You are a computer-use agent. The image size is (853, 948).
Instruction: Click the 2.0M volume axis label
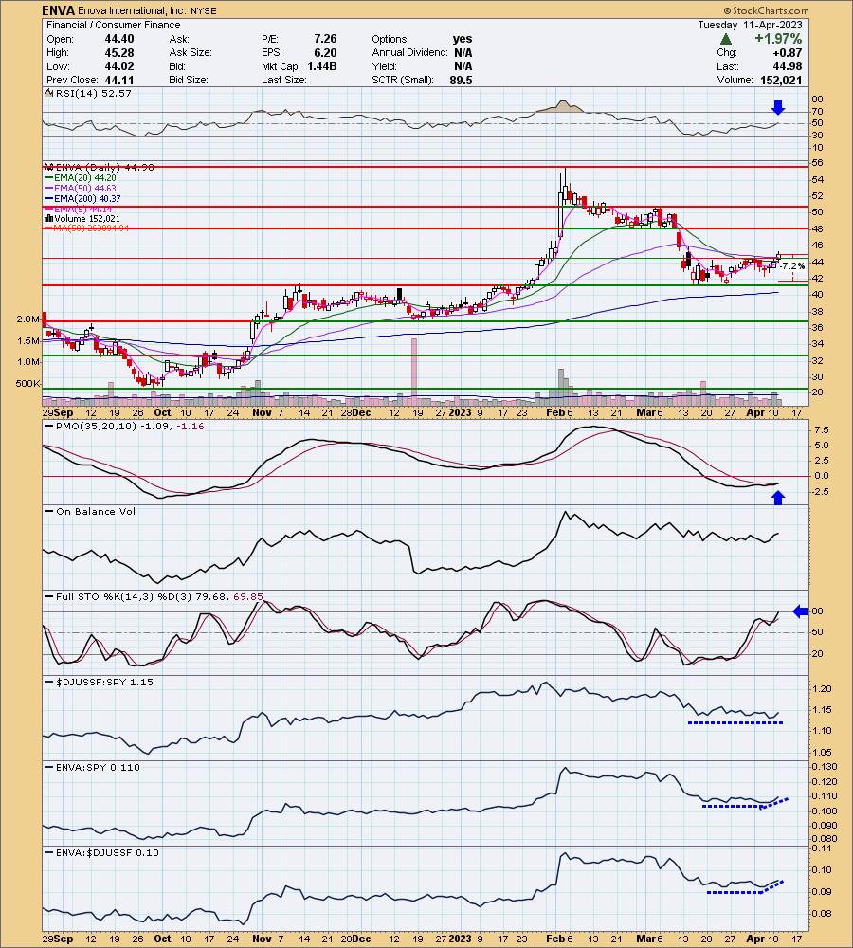tap(27, 319)
